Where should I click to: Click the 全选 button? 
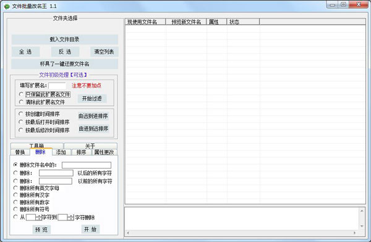click(x=25, y=52)
